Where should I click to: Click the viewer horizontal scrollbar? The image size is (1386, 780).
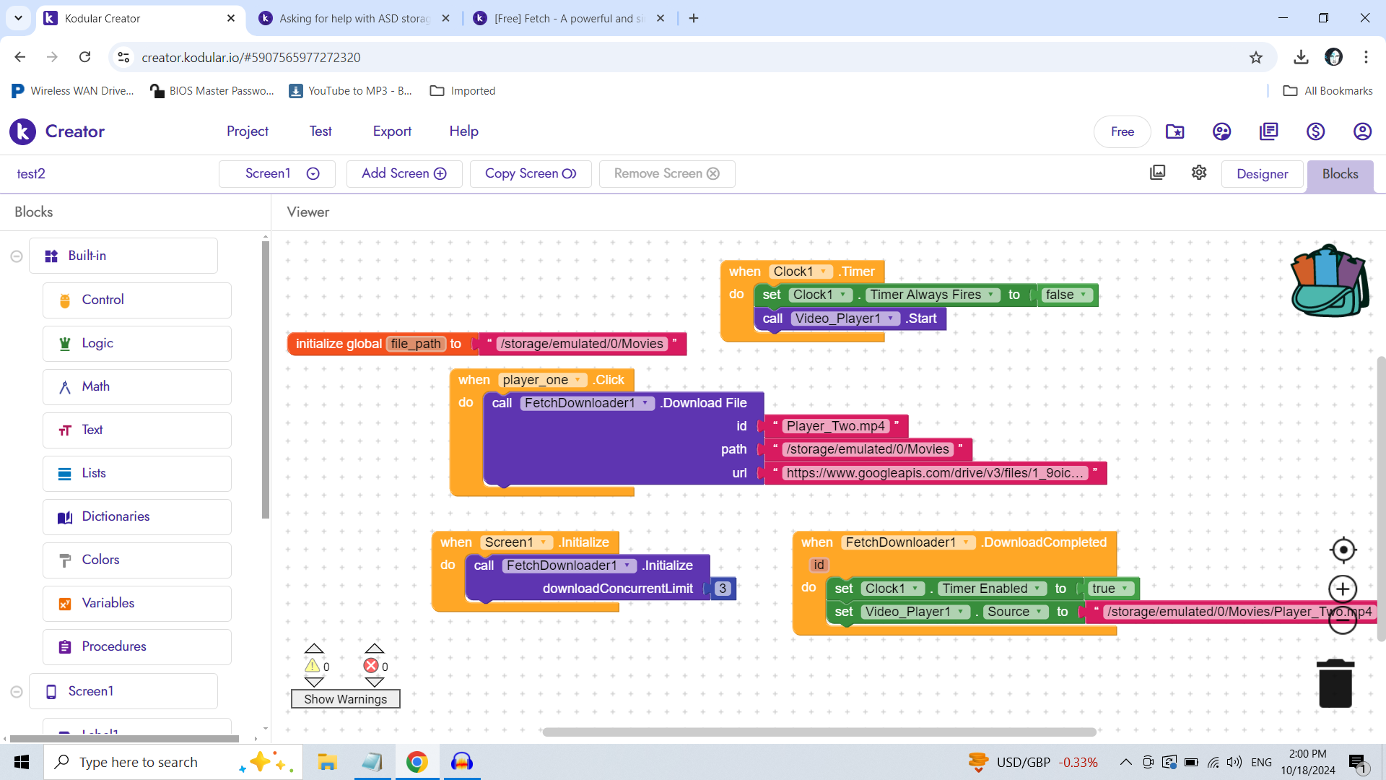(x=819, y=732)
